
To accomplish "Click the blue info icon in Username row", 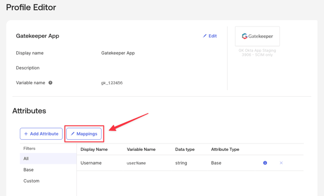I will pyautogui.click(x=265, y=163).
